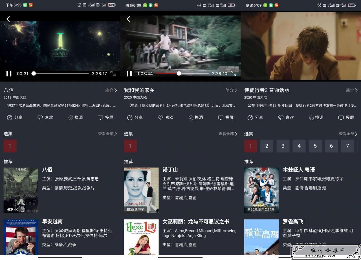361x260 pixels.
Task: Open recommended title 木棘証人 粤语
Action: (299, 170)
